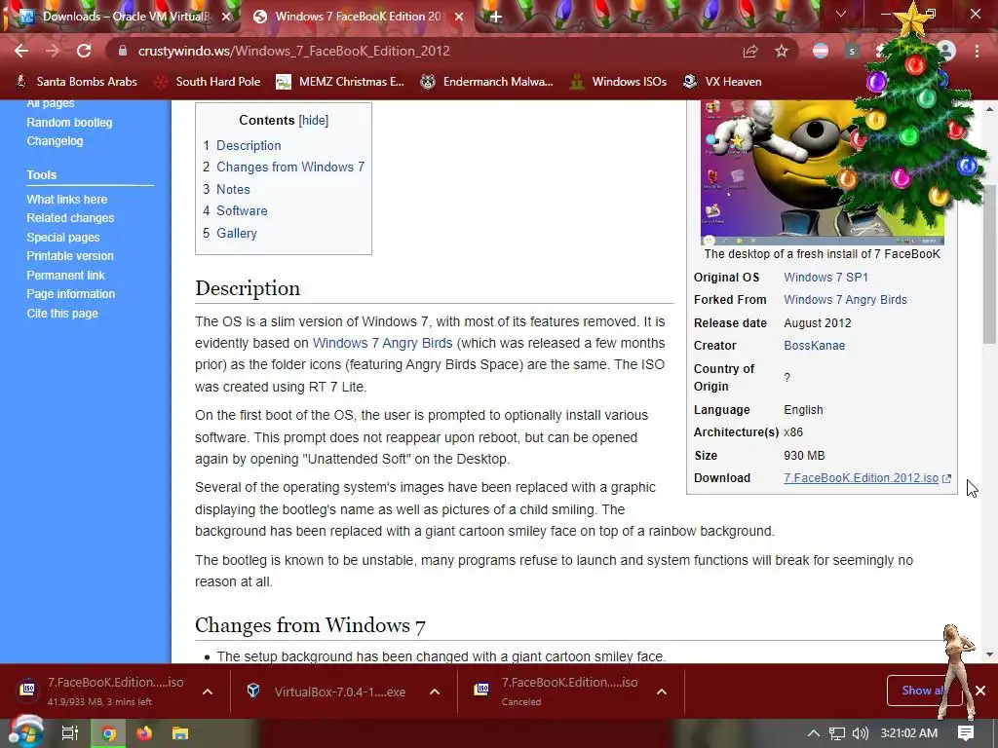
Task: Select the Windows 7 FaceBooK Edition tab
Action: [358, 17]
